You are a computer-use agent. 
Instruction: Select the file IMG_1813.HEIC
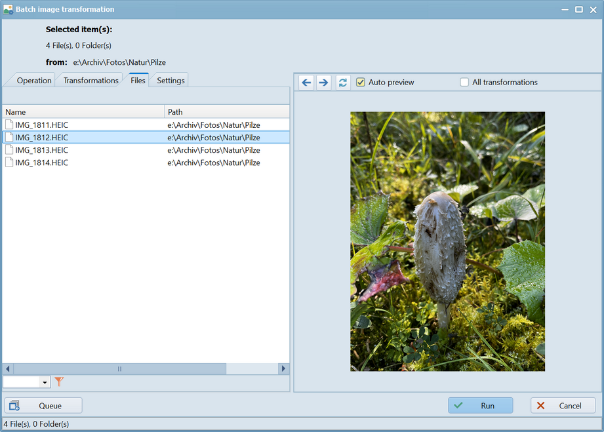pos(41,150)
